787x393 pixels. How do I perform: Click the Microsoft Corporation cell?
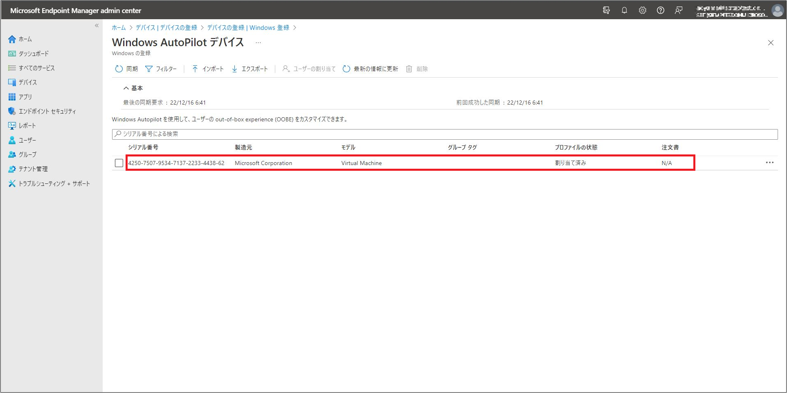click(x=263, y=163)
